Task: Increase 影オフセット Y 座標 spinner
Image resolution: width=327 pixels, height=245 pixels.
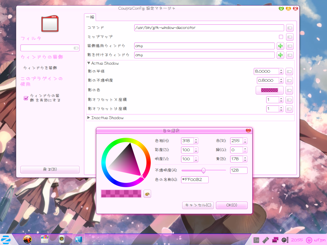Action: (x=281, y=107)
